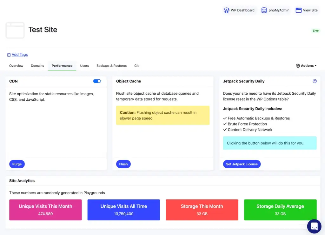The height and width of the screenshot is (235, 325).
Task: Click the Flush object cache button
Action: (x=123, y=164)
